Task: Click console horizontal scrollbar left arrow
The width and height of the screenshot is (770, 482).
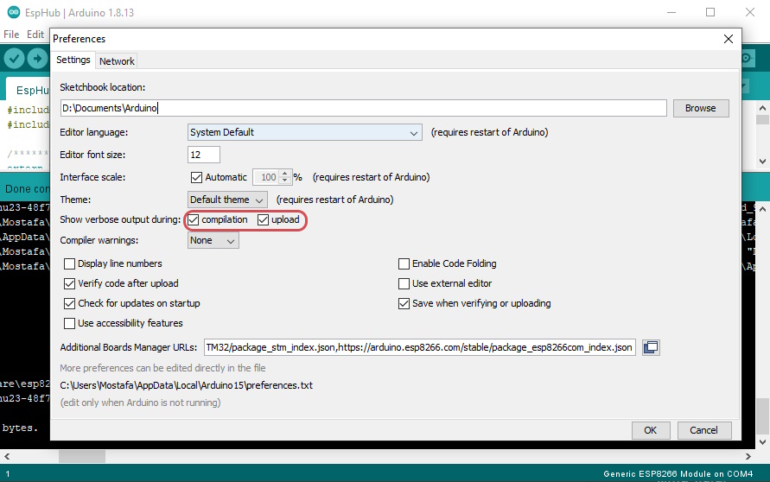Action: click(x=7, y=456)
